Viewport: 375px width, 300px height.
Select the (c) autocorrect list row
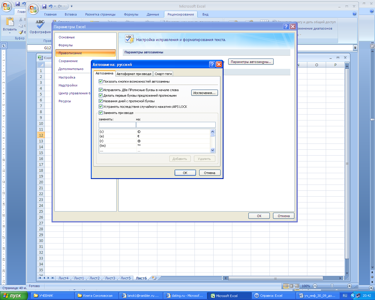pyautogui.click(x=154, y=132)
